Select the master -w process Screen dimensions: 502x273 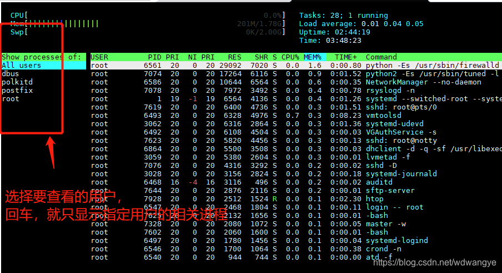click(x=296, y=224)
